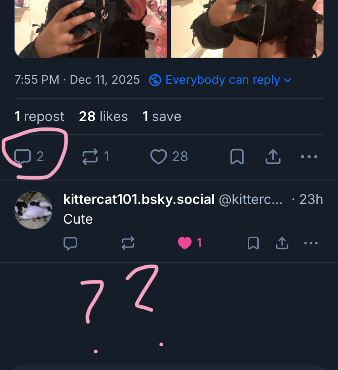Screen dimensions: 338x370
Task: Like the main post
Action: point(158,157)
